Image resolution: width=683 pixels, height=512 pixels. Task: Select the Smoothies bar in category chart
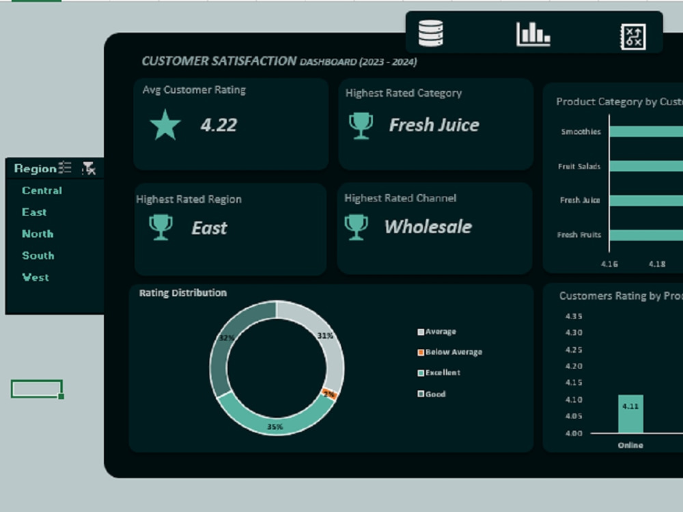click(646, 132)
